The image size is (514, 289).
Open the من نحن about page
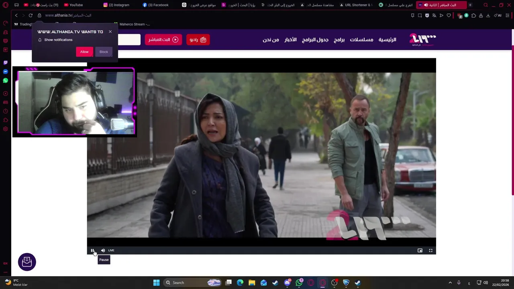(271, 40)
